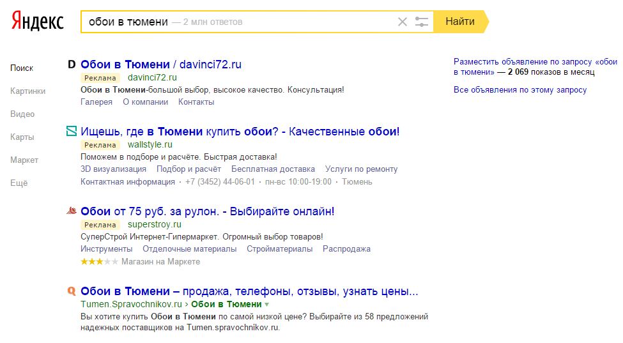Viewport: 623px width, 343px height.
Task: Click Реклама label on wallstyle ad
Action: pyautogui.click(x=100, y=145)
